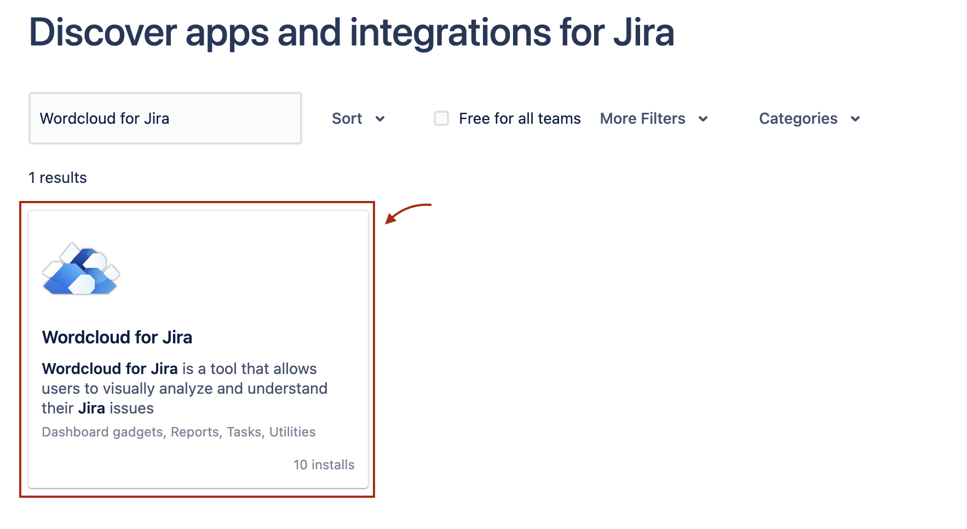Click the 'Dashboard gadgets' category tag
Image resolution: width=967 pixels, height=529 pixels.
click(x=102, y=432)
